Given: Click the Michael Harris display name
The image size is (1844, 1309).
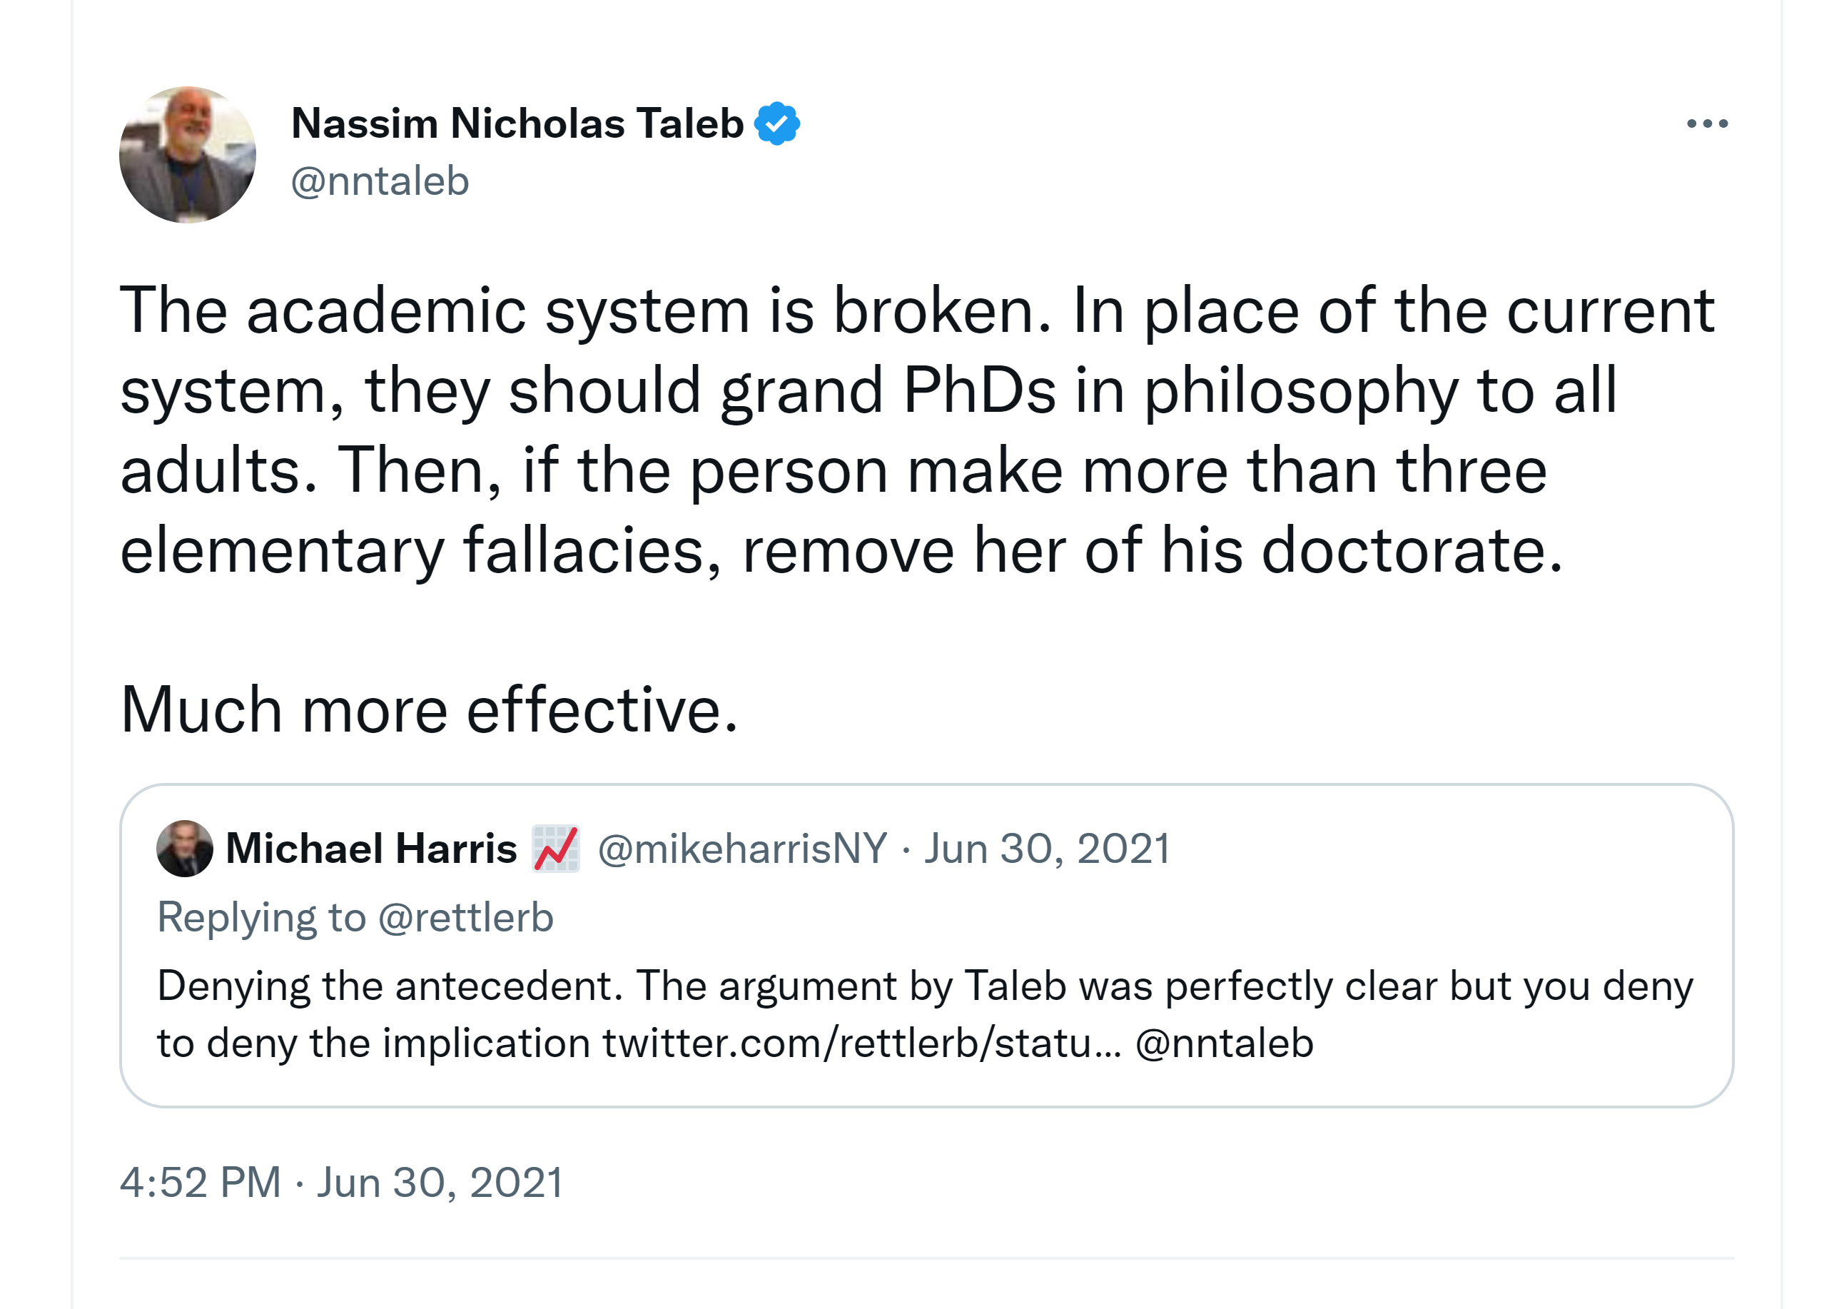Looking at the screenshot, I should (x=371, y=848).
